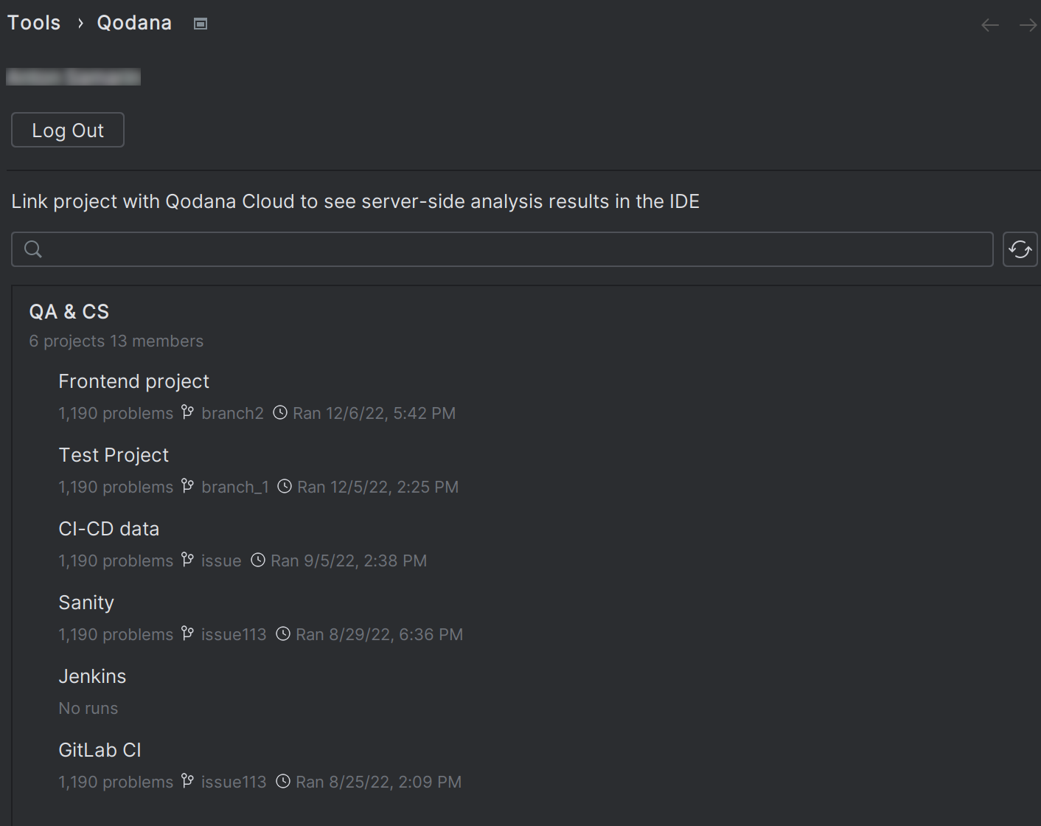Select the QA & CS team header

coord(69,311)
